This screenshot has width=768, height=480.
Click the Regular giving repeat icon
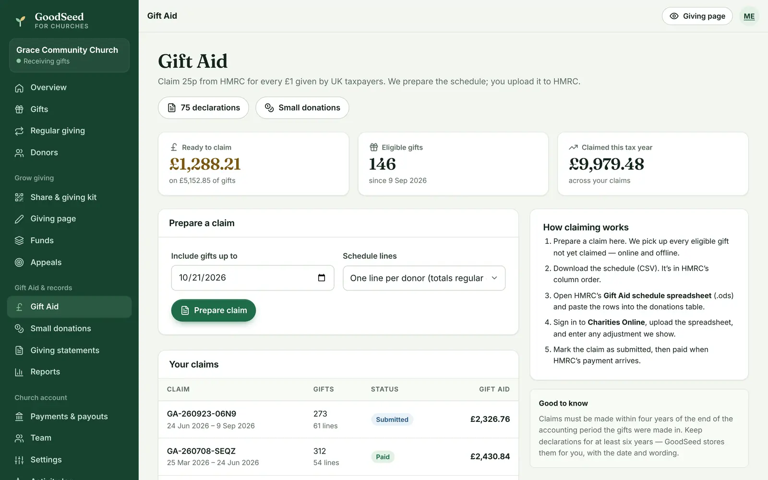tap(19, 131)
